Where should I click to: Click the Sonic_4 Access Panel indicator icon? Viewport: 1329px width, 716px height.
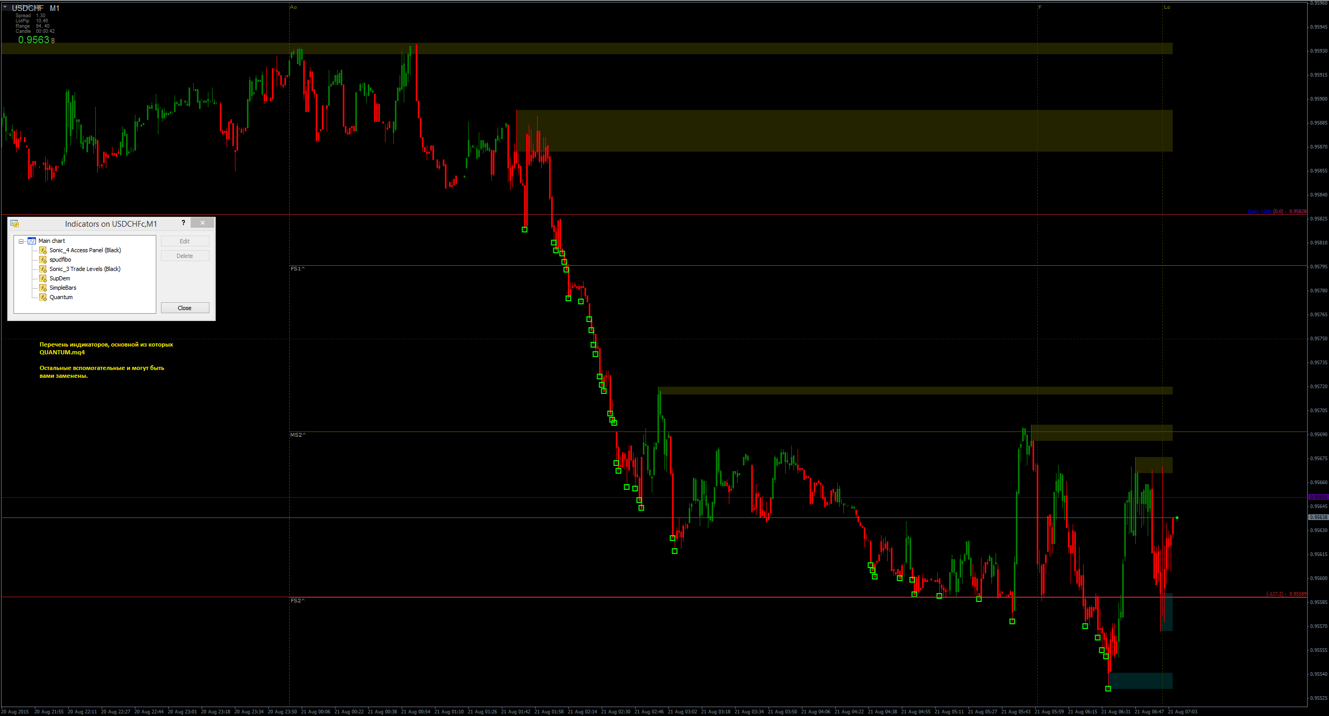pos(43,250)
